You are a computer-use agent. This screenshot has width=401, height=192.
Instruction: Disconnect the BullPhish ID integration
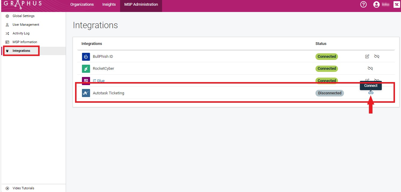pyautogui.click(x=377, y=56)
